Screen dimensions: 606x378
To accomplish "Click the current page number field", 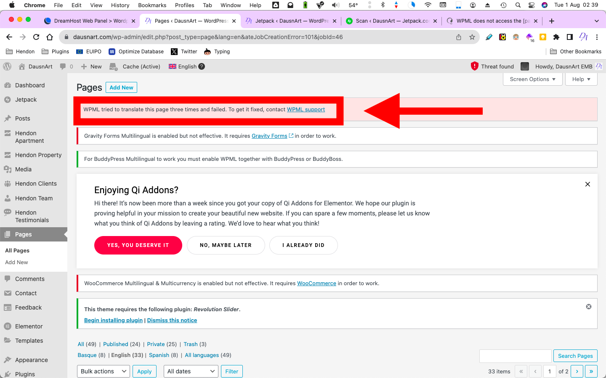I will 550,371.
